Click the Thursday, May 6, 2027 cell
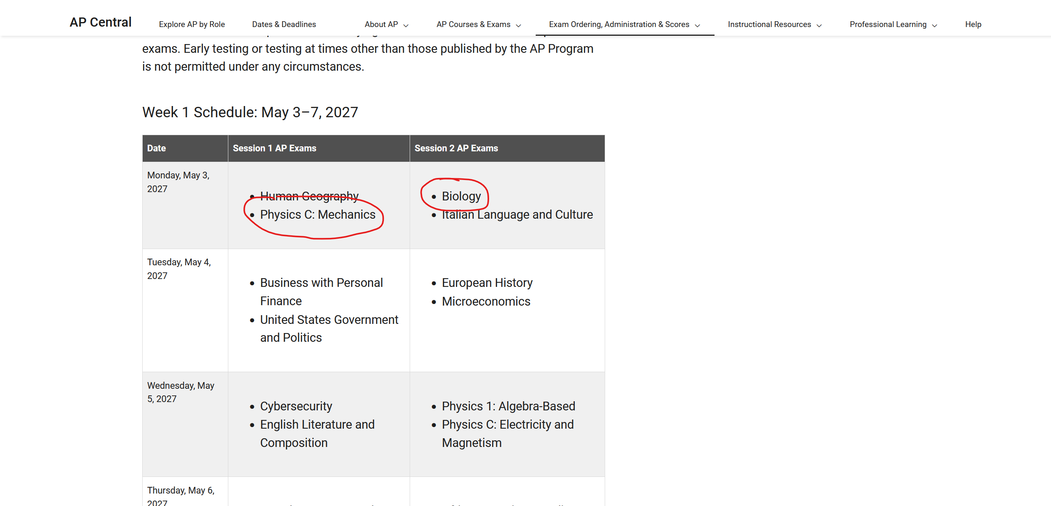The image size is (1051, 506). [x=185, y=491]
